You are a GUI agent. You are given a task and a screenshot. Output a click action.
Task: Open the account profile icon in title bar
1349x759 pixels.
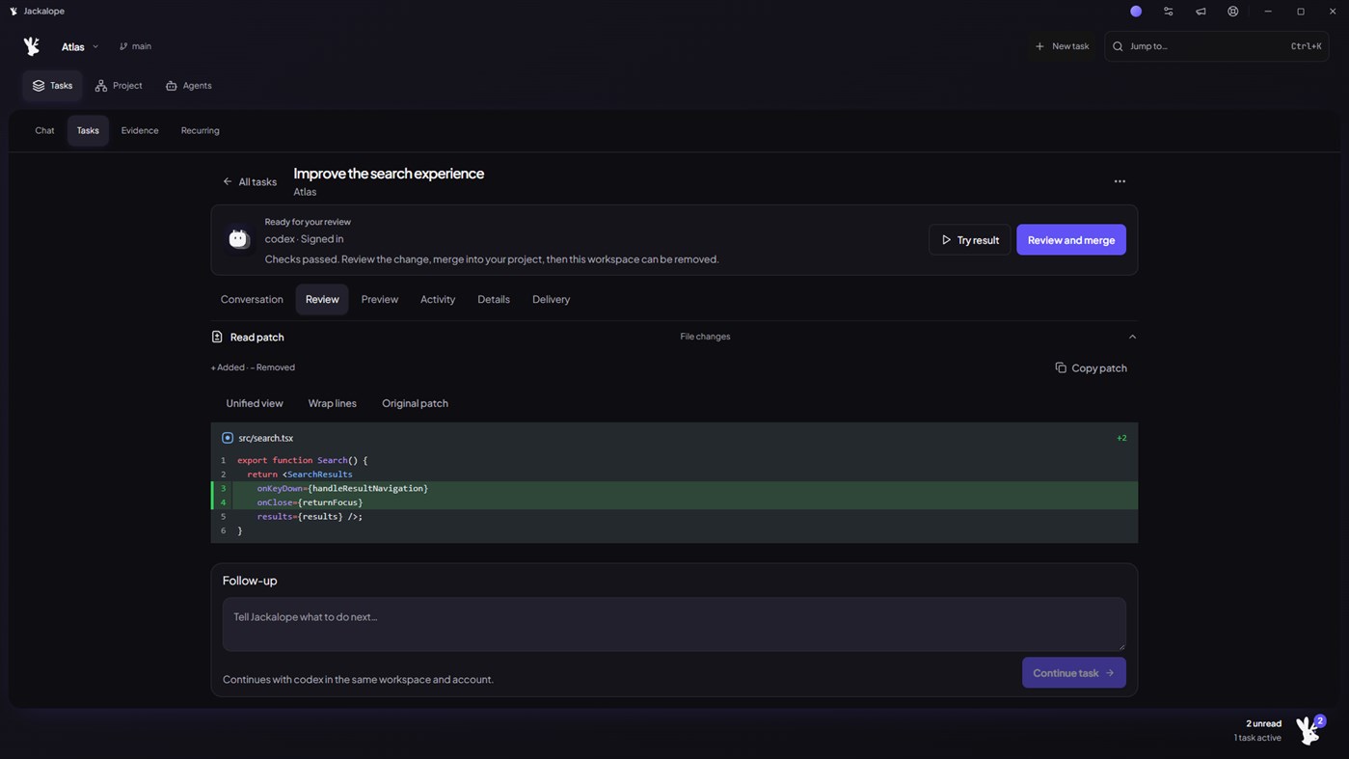[x=1233, y=12]
